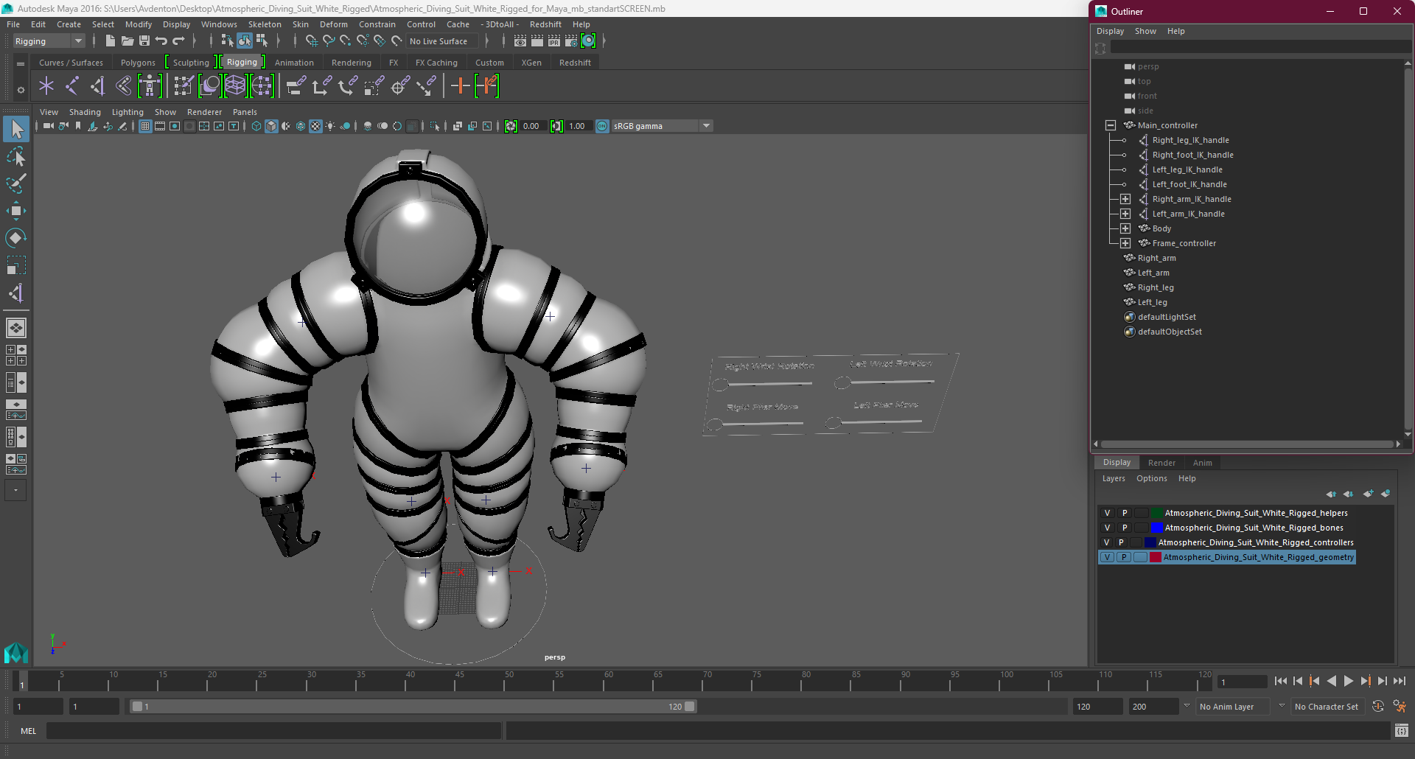Collapse the Main_controller tree node

point(1111,125)
